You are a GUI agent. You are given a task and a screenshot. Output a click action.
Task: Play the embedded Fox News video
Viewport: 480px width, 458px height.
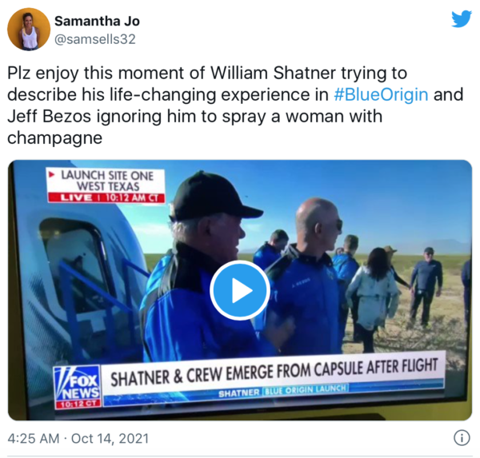240,290
